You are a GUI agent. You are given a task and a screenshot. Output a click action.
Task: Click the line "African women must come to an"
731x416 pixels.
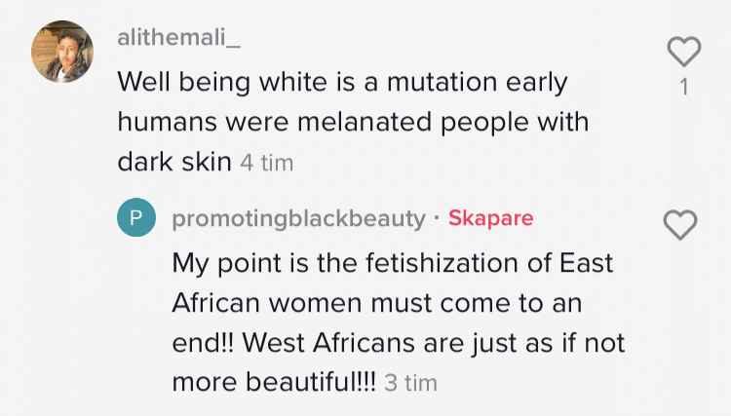click(377, 303)
